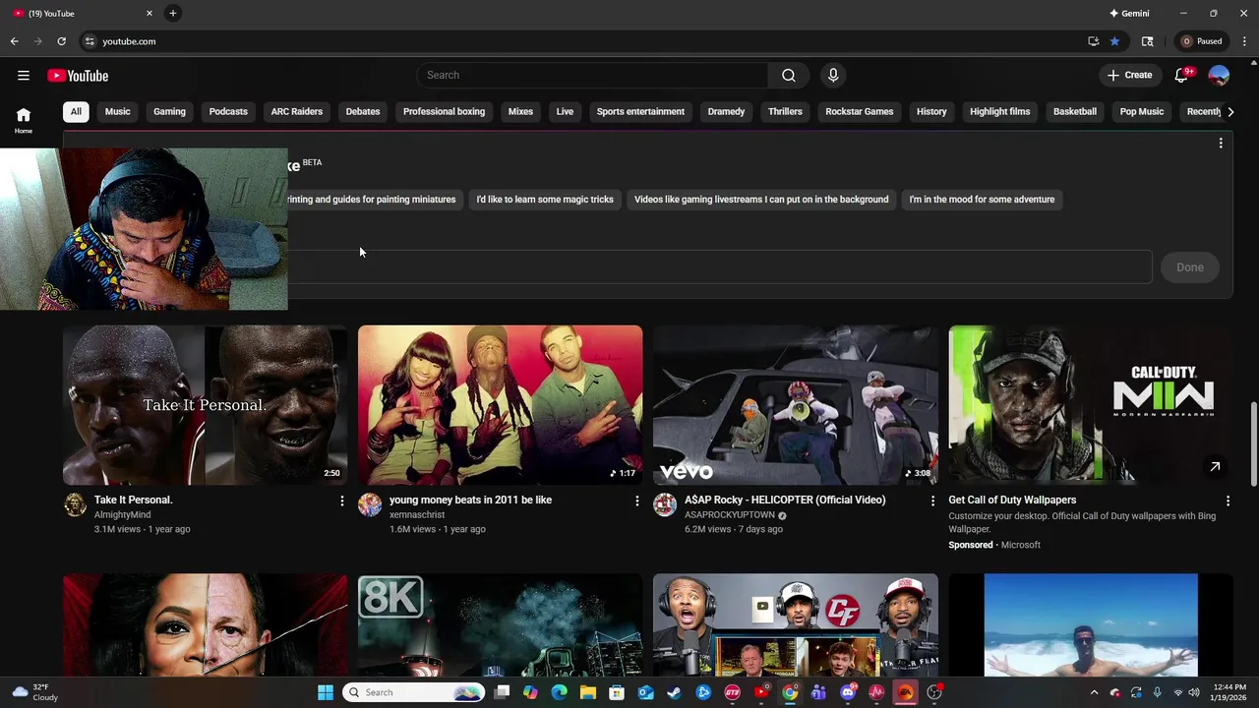
Task: Open the xemnaschrist channel name link
Action: point(417,515)
